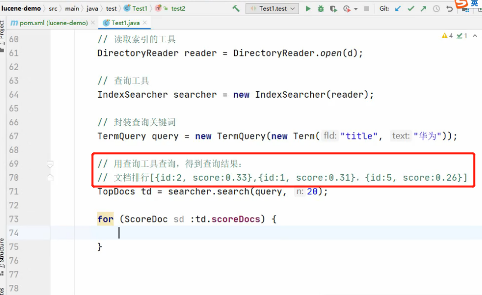This screenshot has width=482, height=295.
Task: Click line number 67 in gutter
Action: pos(14,136)
